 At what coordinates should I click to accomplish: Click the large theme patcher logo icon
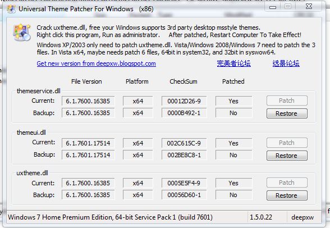pos(22,32)
